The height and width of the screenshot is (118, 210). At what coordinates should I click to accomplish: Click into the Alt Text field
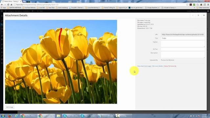point(183,49)
